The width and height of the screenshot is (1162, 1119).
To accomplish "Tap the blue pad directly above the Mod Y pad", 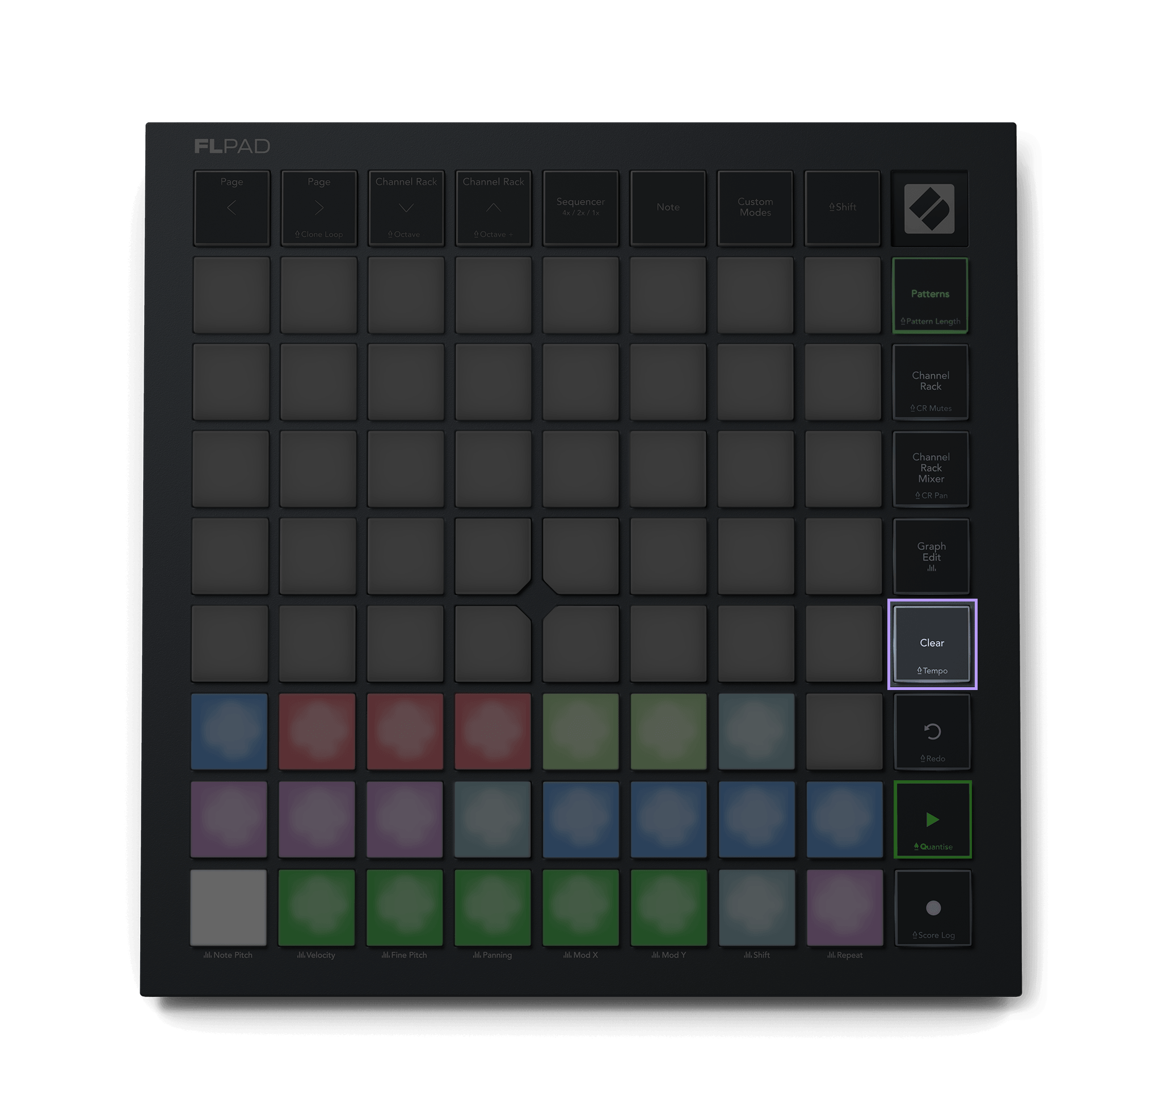I will (x=669, y=819).
